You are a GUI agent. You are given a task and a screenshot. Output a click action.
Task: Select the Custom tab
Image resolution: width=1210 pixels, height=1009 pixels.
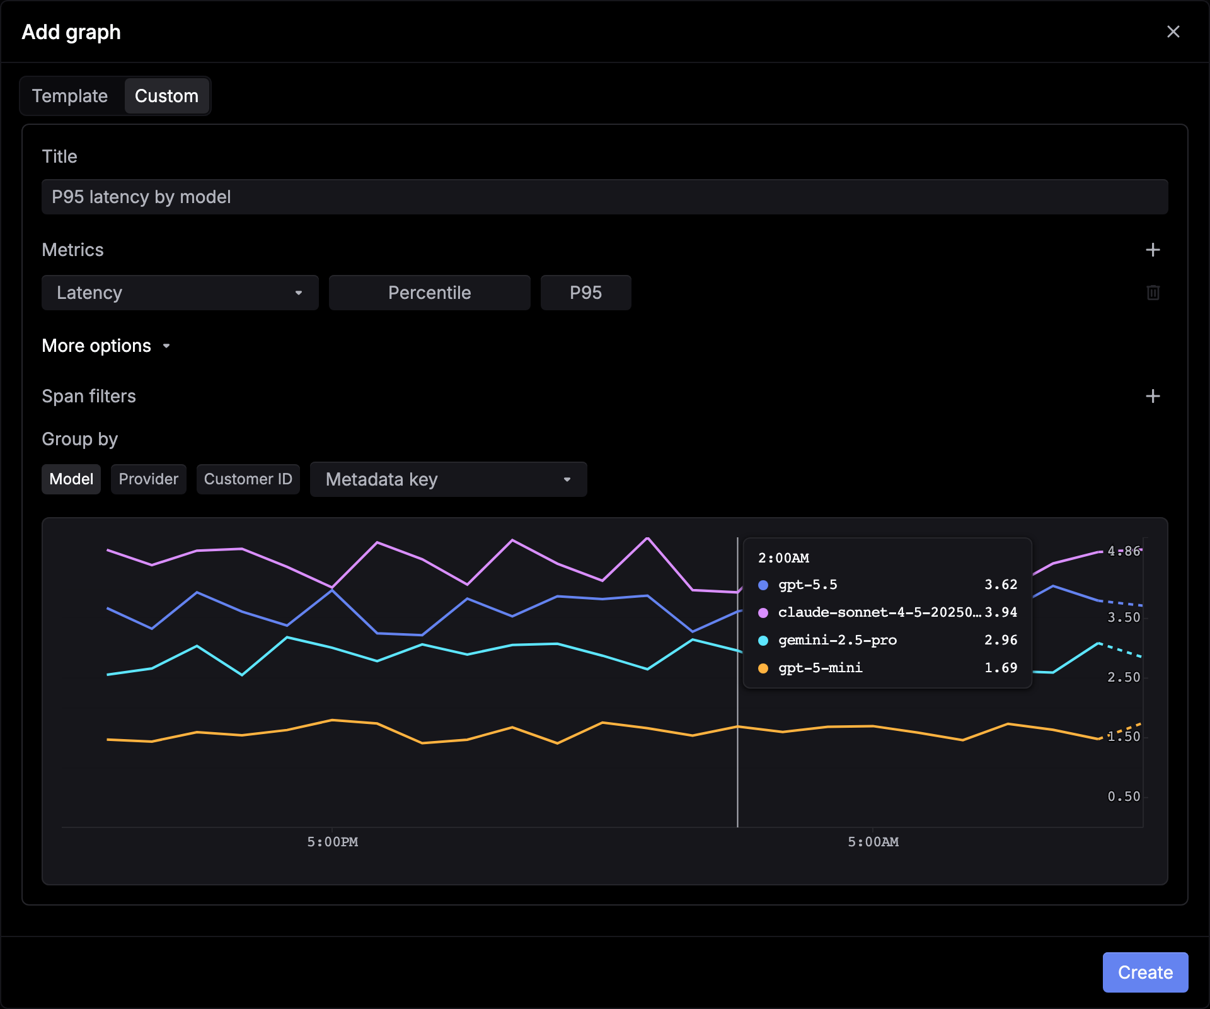(x=166, y=96)
